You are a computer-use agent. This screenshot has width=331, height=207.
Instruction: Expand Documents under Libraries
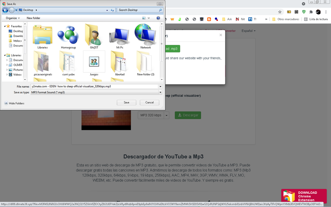click(7, 60)
